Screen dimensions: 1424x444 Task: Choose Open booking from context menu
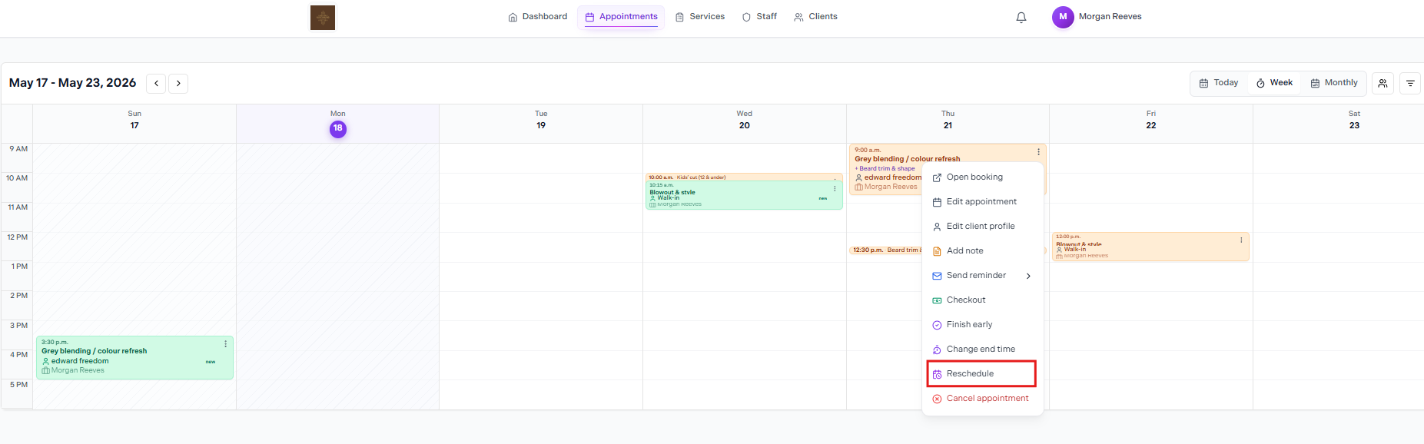[x=983, y=177]
